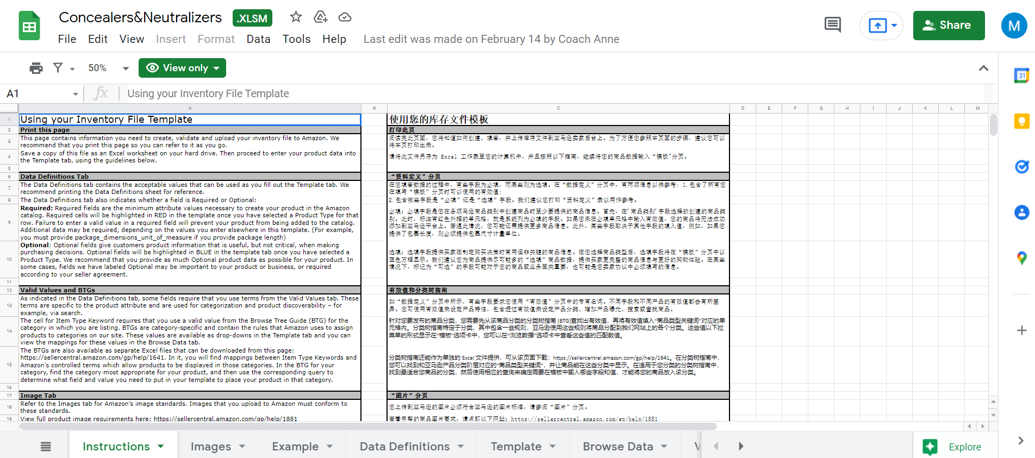Click the Valid Values and BTGs heading cell
This screenshot has height=458, width=1035.
190,290
